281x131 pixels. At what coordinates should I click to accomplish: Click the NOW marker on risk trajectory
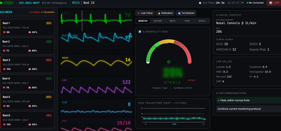(x=174, y=124)
